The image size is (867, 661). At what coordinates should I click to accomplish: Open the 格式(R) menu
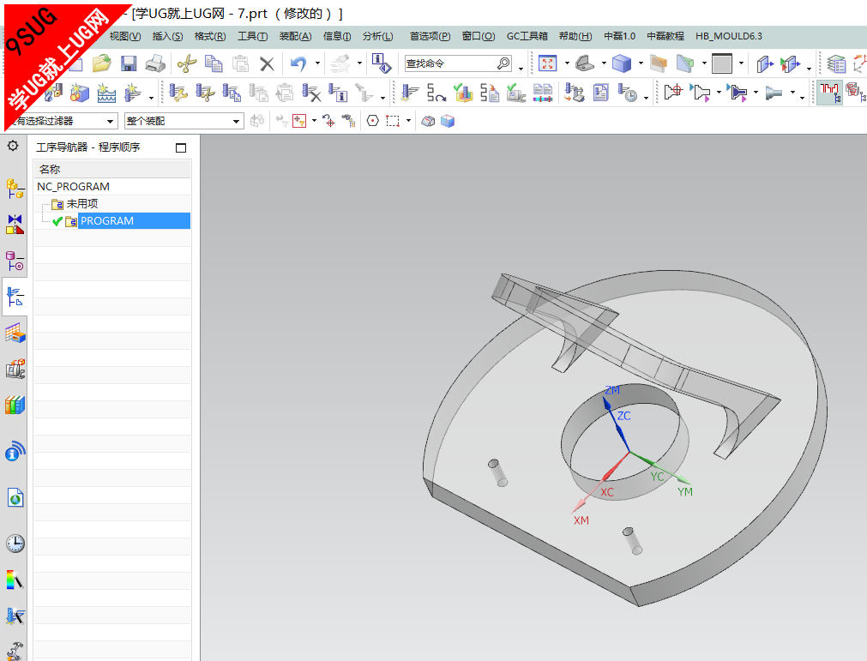click(210, 37)
